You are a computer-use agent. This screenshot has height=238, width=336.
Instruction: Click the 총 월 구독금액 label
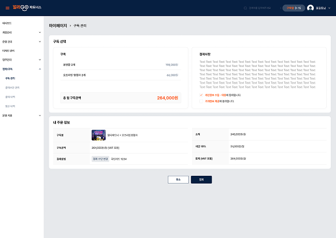(72, 98)
